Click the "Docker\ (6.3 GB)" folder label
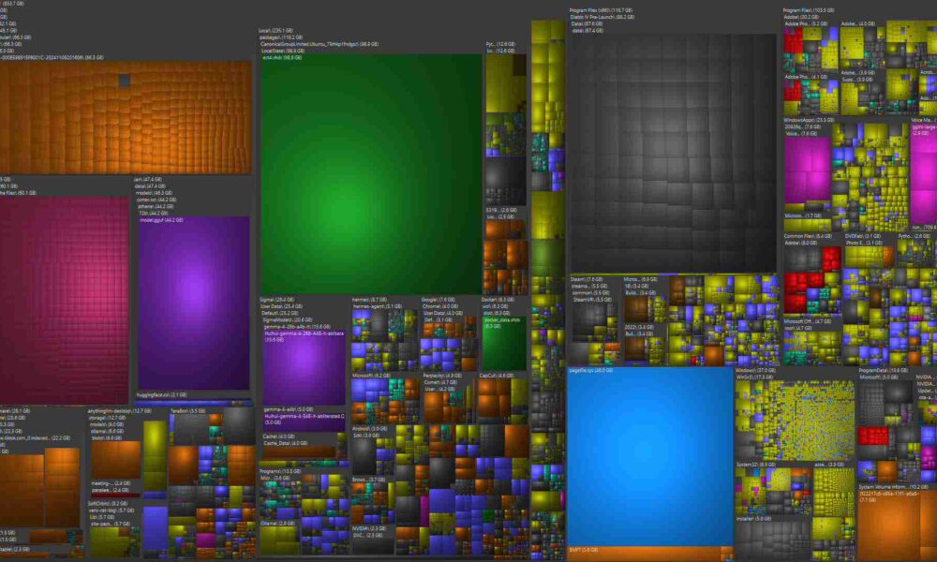937x562 pixels. click(x=498, y=300)
